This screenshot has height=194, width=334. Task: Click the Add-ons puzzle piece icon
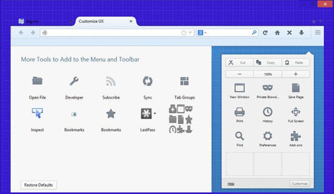(x=296, y=136)
